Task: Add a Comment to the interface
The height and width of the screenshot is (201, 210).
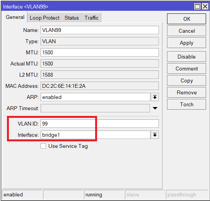Action: (186, 69)
